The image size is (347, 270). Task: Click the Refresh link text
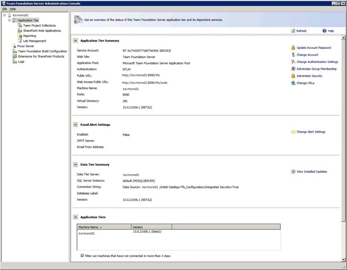coord(301,31)
